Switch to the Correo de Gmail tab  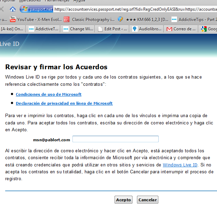181,29
